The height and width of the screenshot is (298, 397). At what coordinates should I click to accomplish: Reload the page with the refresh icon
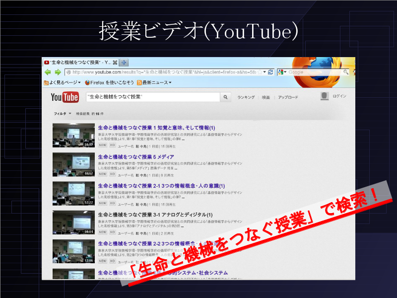(270, 72)
